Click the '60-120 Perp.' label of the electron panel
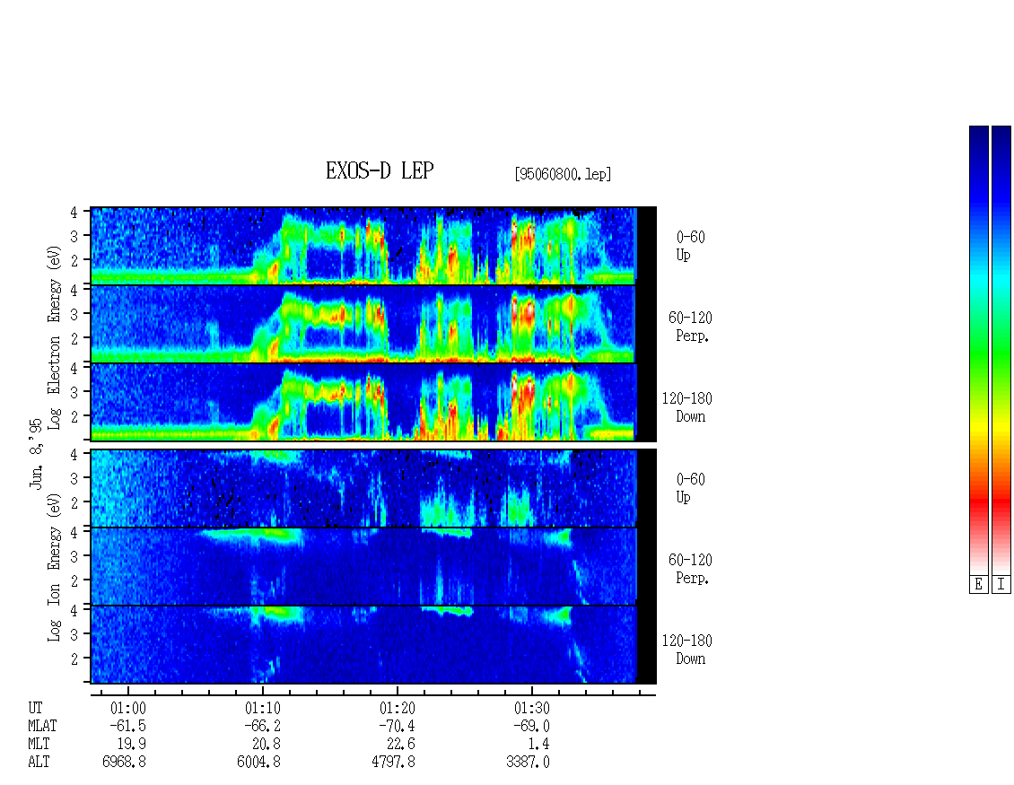 point(690,327)
